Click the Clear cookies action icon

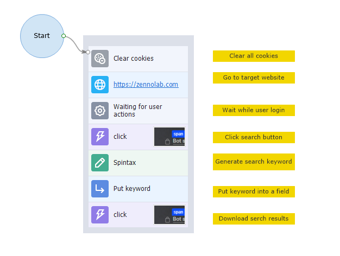[x=100, y=59]
